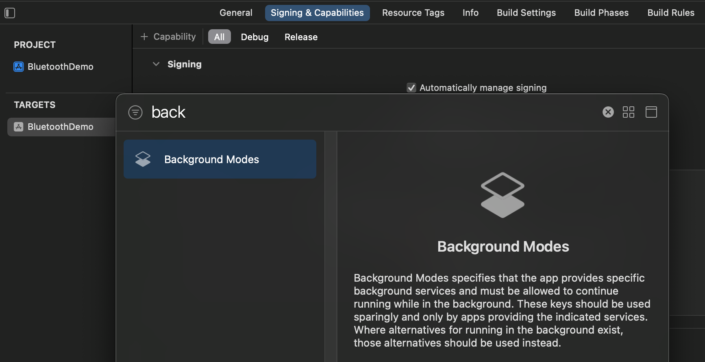The height and width of the screenshot is (362, 705).
Task: Click the capability search field containing back
Action: pos(366,112)
